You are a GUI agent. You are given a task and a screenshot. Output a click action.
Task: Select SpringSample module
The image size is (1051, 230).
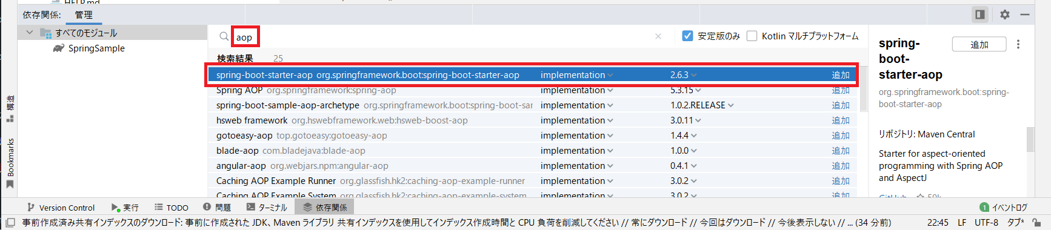coord(96,48)
